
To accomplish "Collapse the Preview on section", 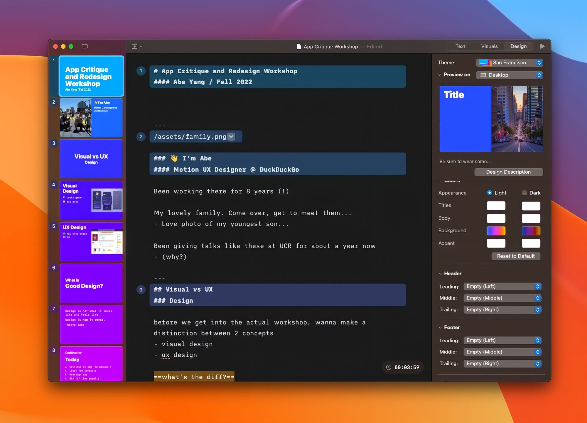I will [x=440, y=75].
